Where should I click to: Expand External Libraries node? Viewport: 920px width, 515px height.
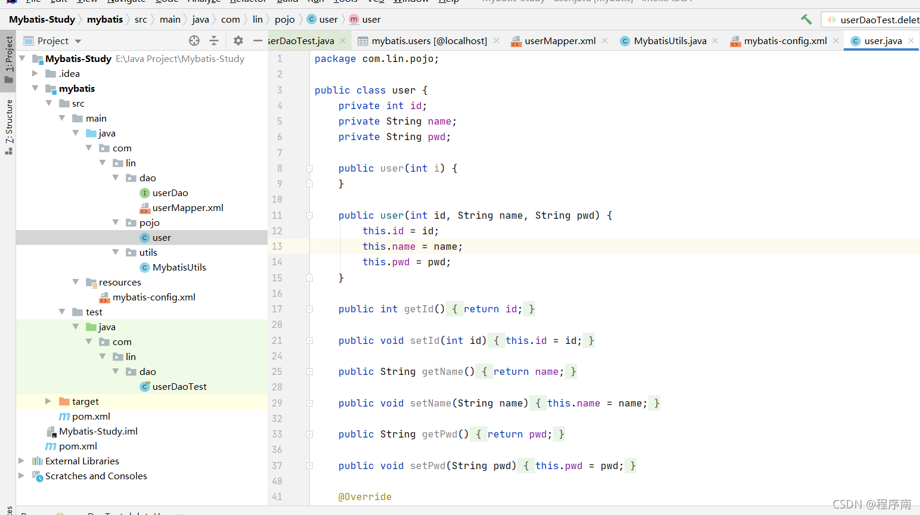click(x=22, y=461)
